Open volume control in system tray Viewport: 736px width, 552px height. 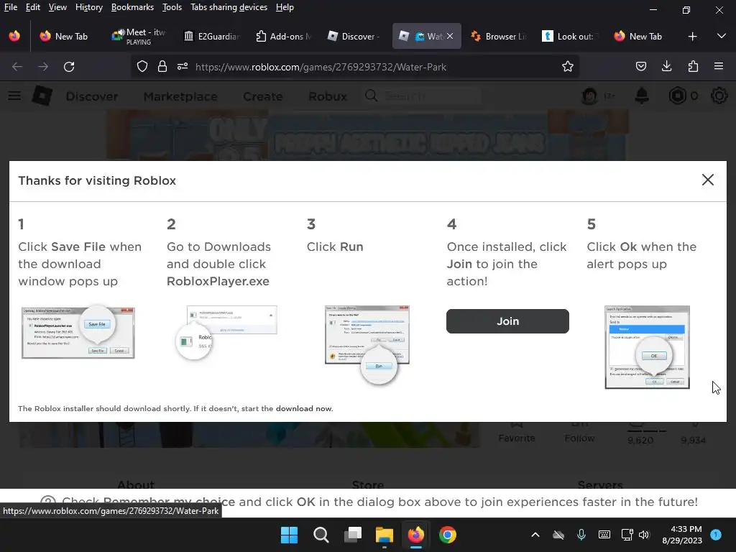pyautogui.click(x=643, y=535)
